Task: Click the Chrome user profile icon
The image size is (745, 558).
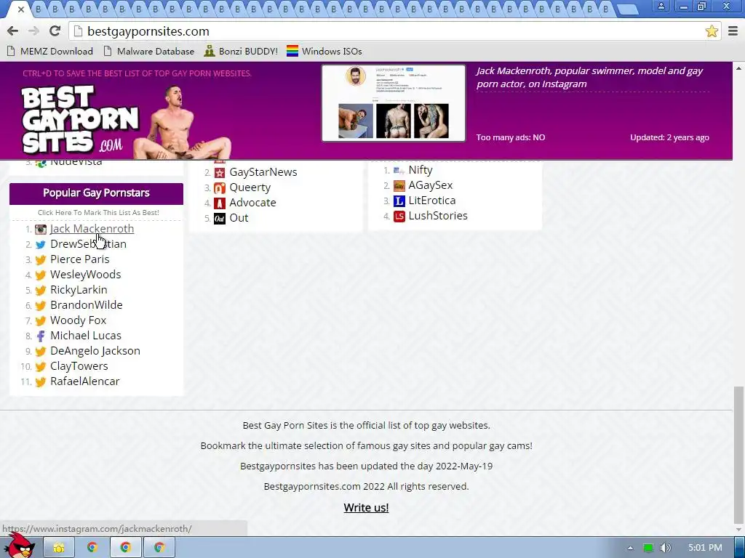Action: coord(661,7)
